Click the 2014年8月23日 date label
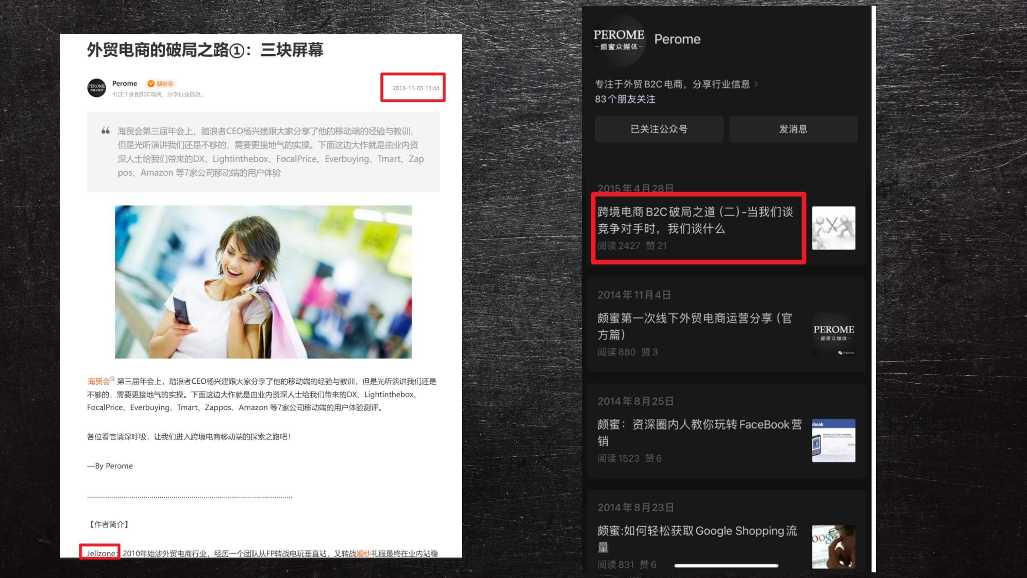The height and width of the screenshot is (578, 1027). [x=635, y=508]
